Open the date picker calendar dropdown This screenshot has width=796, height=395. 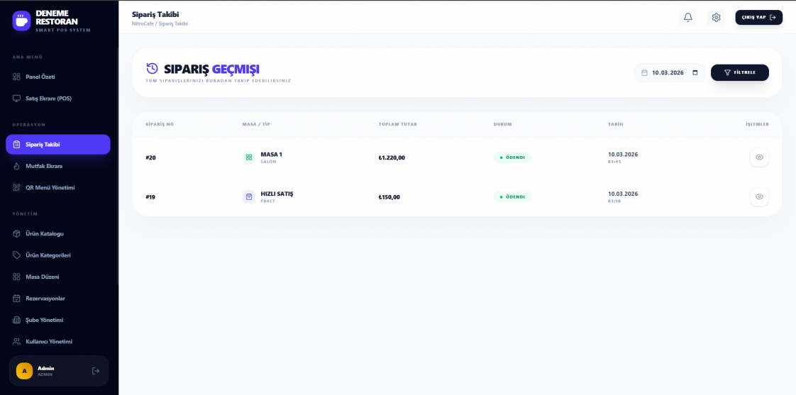pos(695,72)
